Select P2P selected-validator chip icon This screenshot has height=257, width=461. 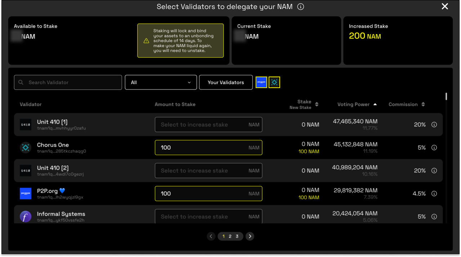[261, 82]
